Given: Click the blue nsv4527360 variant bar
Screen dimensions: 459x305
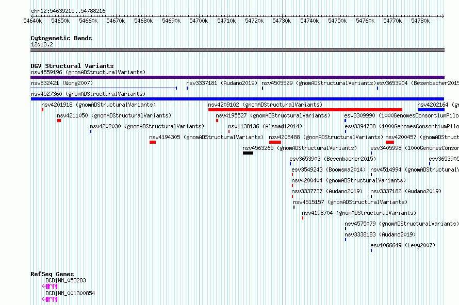Looking at the screenshot, I should coord(237,99).
